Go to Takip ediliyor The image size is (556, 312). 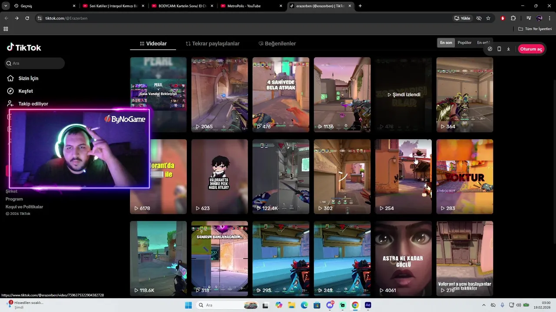click(33, 104)
